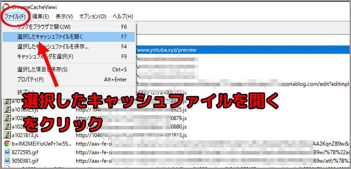Click the script icon of the row ending 0879.js
Viewport: 351px width, 169px height.
[7, 118]
